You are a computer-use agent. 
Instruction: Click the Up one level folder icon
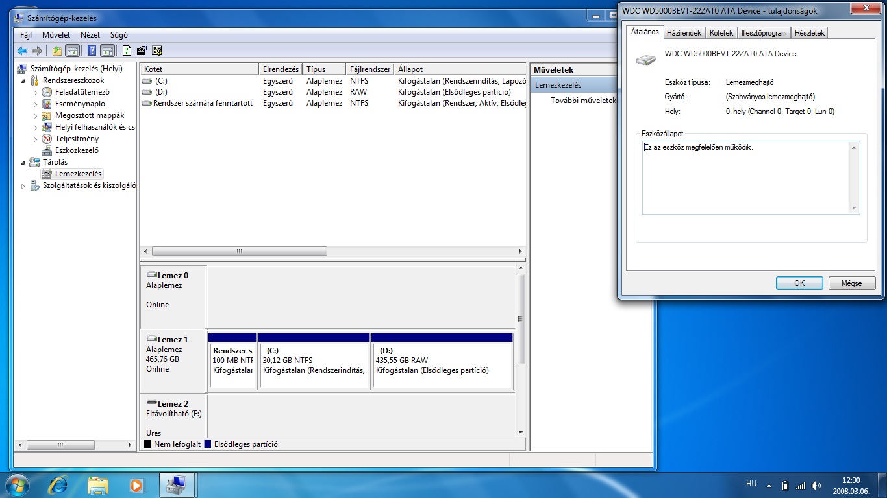(x=57, y=51)
